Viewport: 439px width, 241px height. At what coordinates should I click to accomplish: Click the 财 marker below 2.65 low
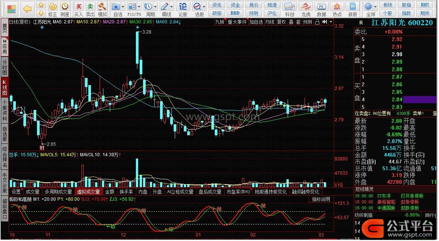click(x=42, y=148)
